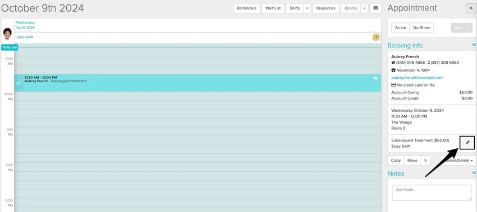Open the Pay dropdown arrow
Viewport: 477px width, 212px height.
tap(469, 27)
